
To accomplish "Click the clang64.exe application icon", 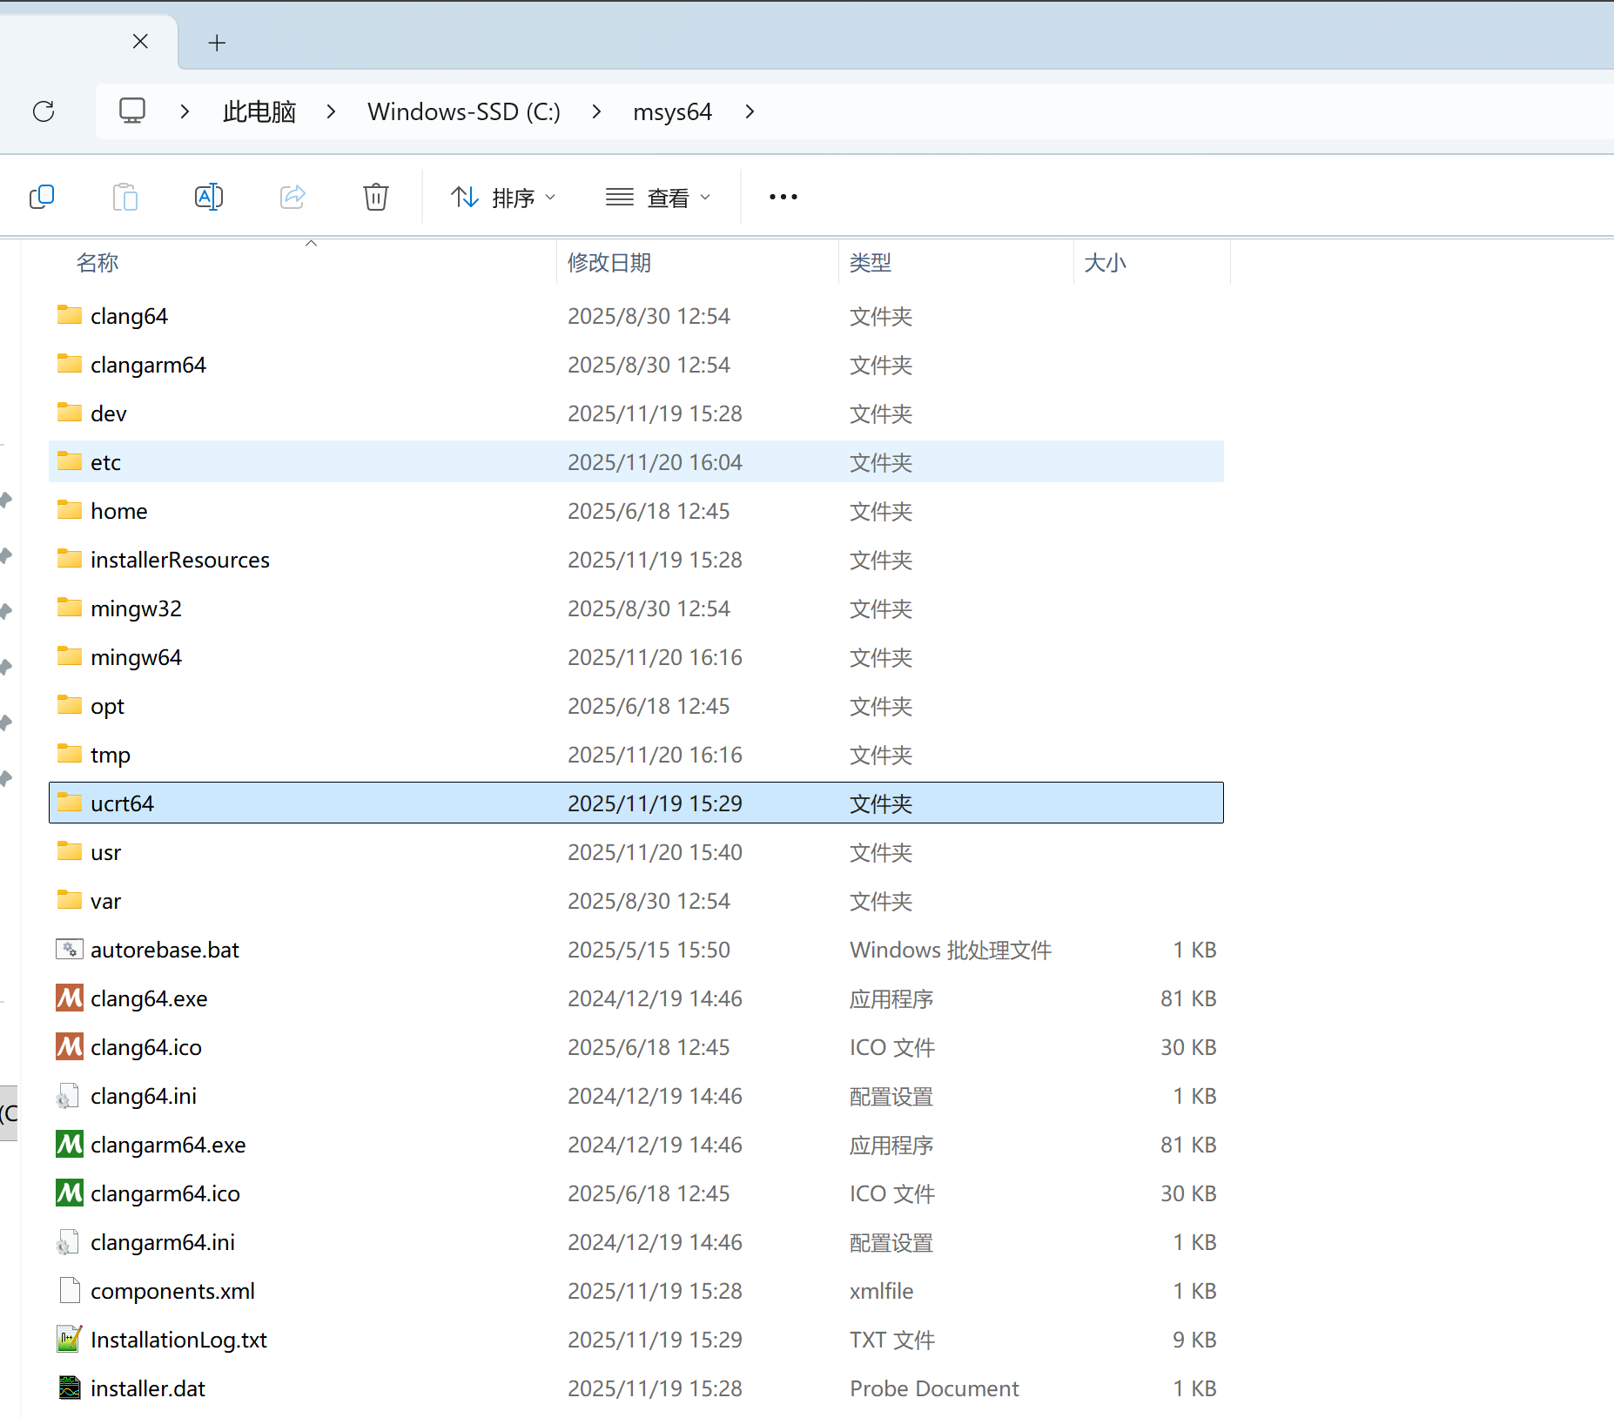I will coord(70,998).
